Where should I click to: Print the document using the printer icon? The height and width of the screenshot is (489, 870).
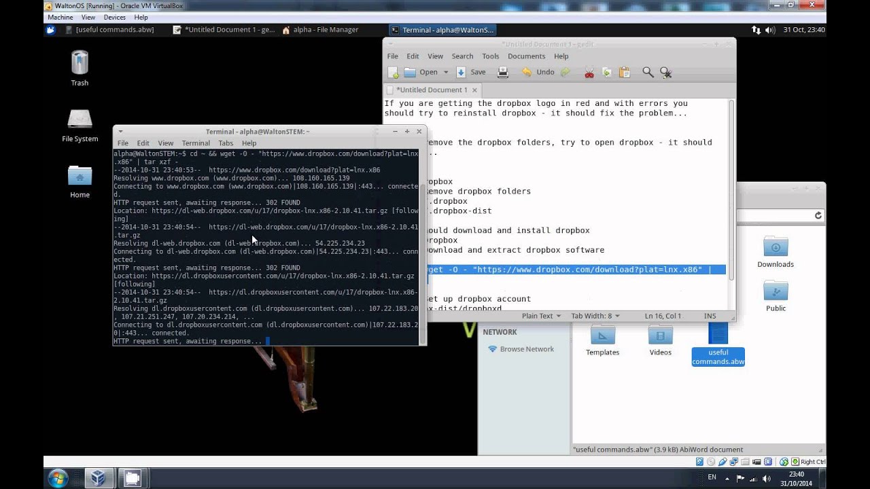[503, 72]
